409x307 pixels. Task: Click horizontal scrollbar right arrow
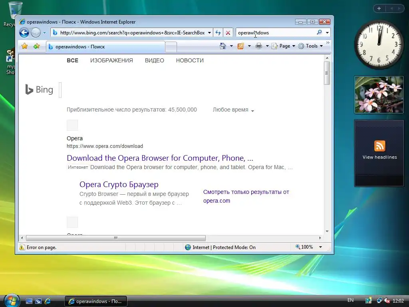(320, 238)
